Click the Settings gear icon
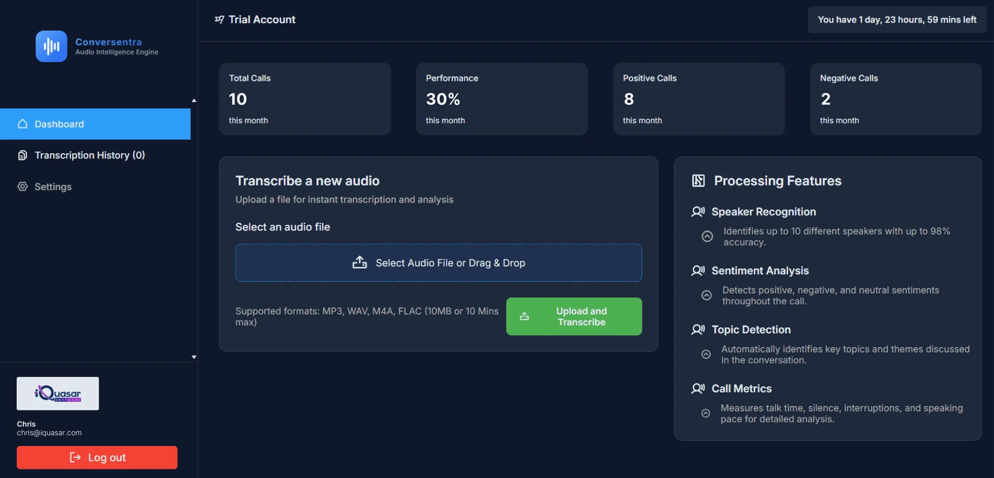This screenshot has width=994, height=478. click(x=23, y=187)
